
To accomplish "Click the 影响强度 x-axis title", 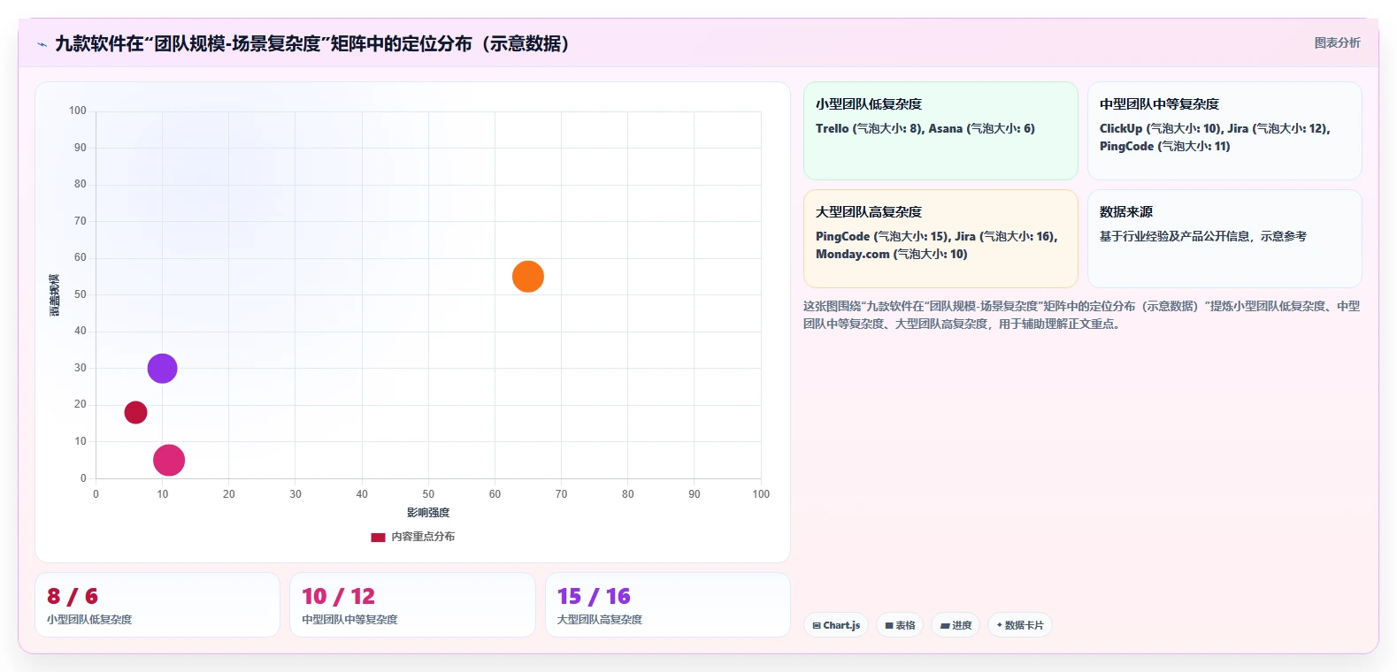I will [428, 513].
